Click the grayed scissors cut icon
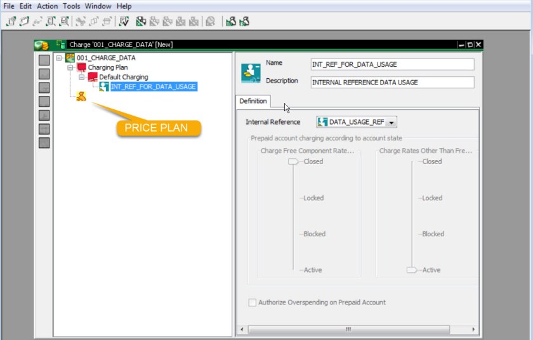 [81, 22]
